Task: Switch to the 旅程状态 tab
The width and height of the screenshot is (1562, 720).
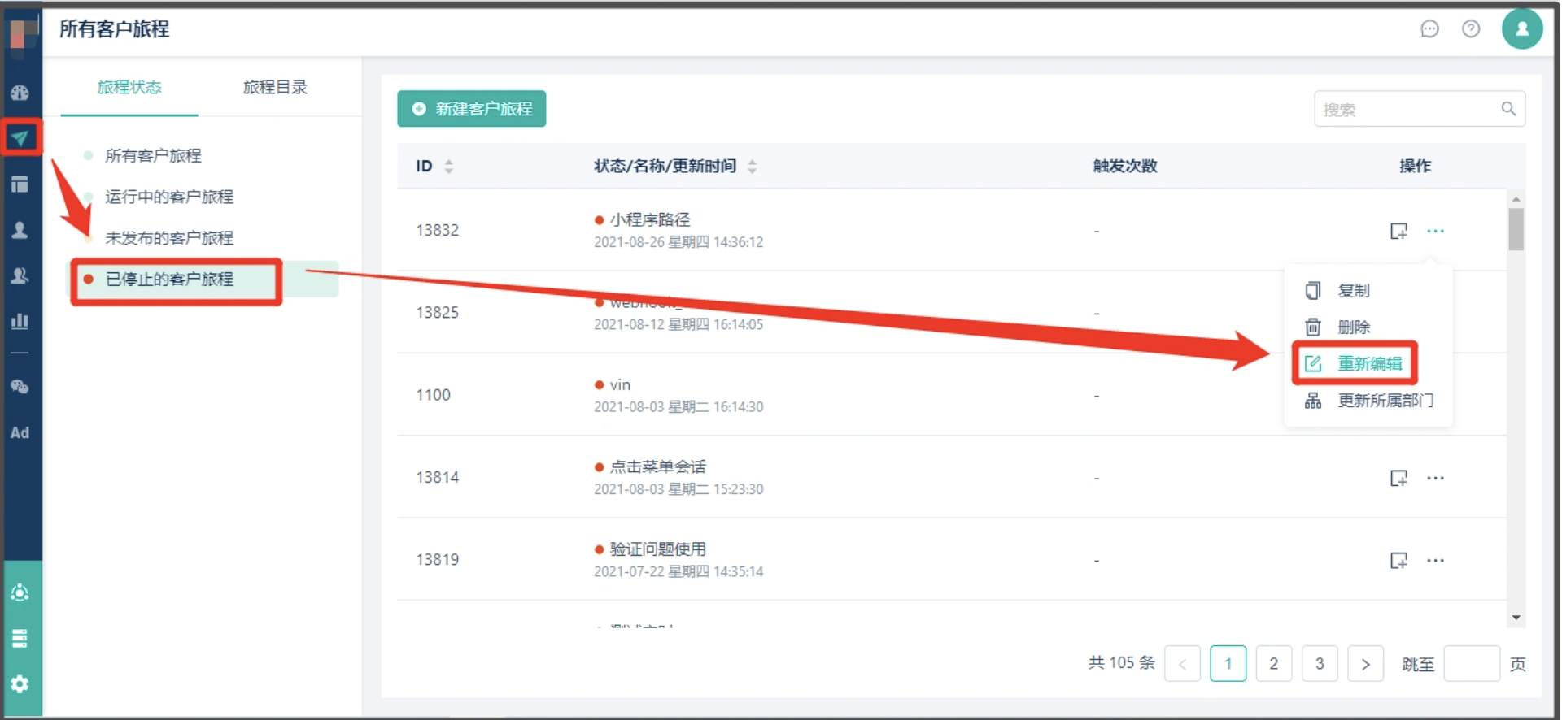Action: [x=129, y=87]
